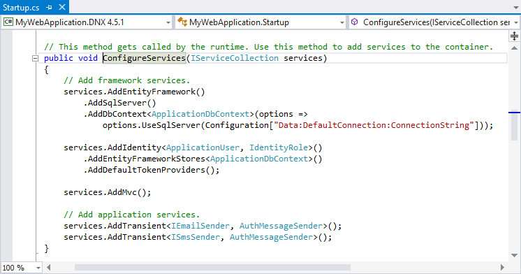This screenshot has width=521, height=274.
Task: Open the 100 % zoom level dropdown
Action: coord(38,268)
